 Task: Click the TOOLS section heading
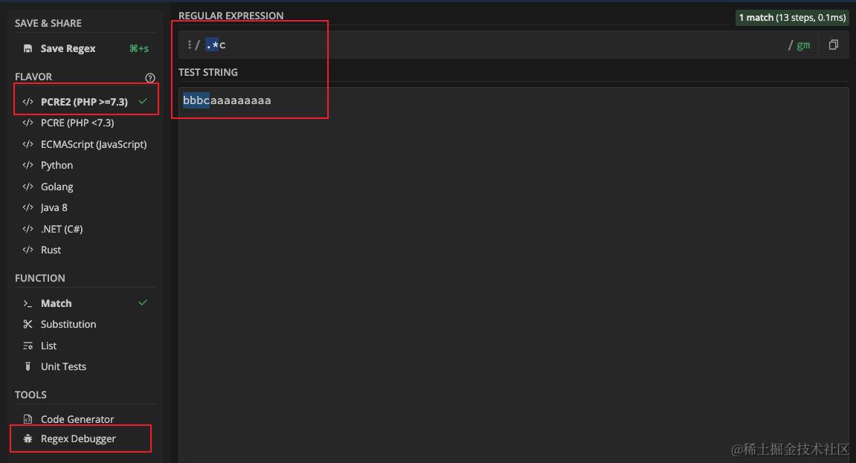point(30,395)
